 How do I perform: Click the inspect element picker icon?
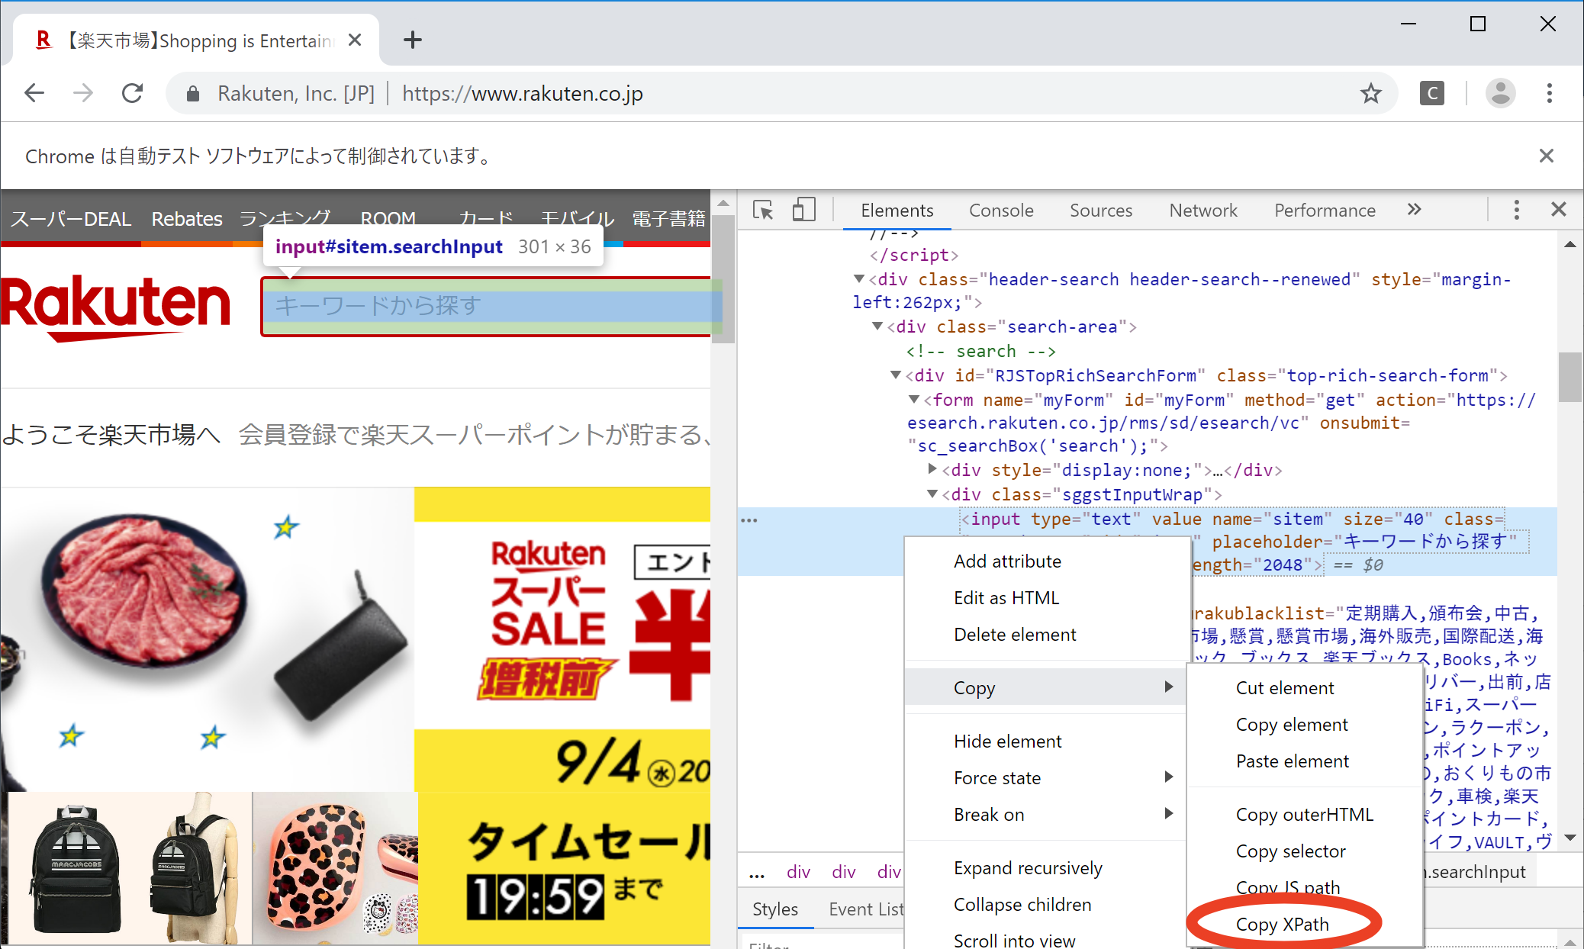coord(763,210)
